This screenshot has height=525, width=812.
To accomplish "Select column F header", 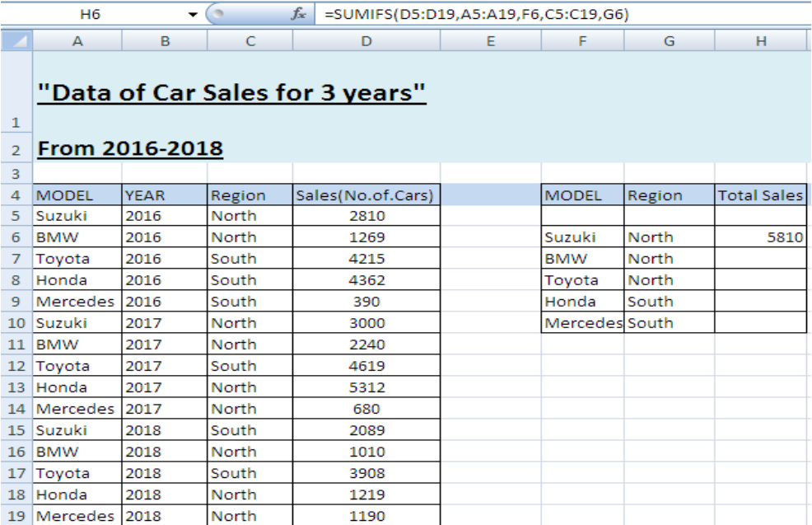I will [x=582, y=41].
